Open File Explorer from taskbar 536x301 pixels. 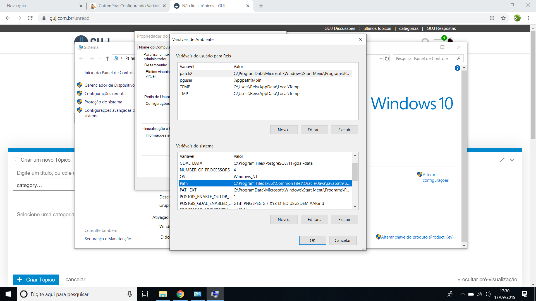[163, 294]
